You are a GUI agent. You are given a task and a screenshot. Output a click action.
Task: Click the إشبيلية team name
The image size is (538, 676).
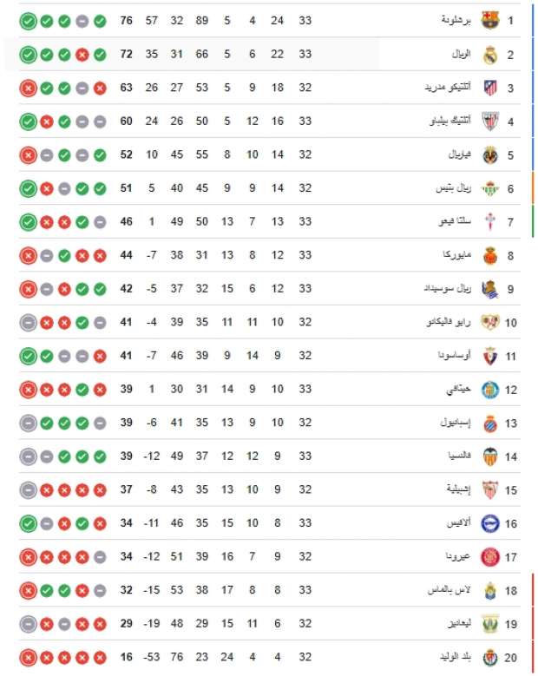coord(456,490)
